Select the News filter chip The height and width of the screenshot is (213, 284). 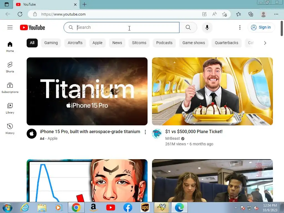point(117,43)
